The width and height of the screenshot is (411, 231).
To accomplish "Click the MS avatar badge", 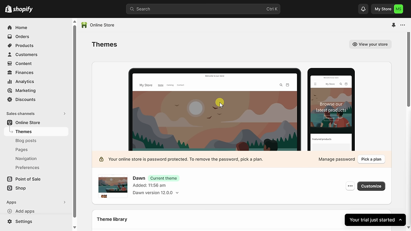I will (398, 9).
